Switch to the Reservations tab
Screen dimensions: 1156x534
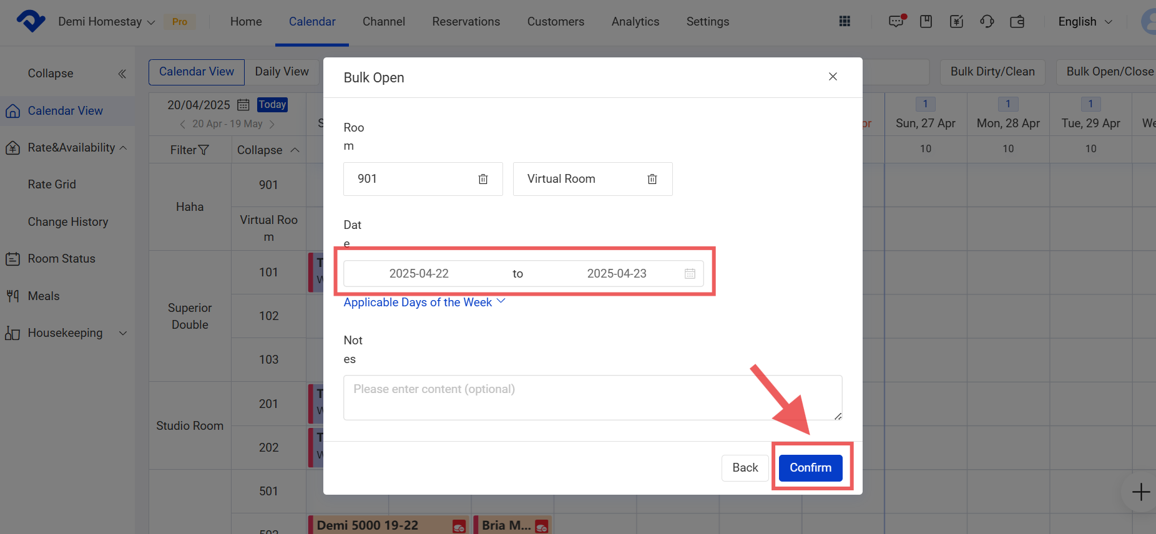[x=466, y=22]
